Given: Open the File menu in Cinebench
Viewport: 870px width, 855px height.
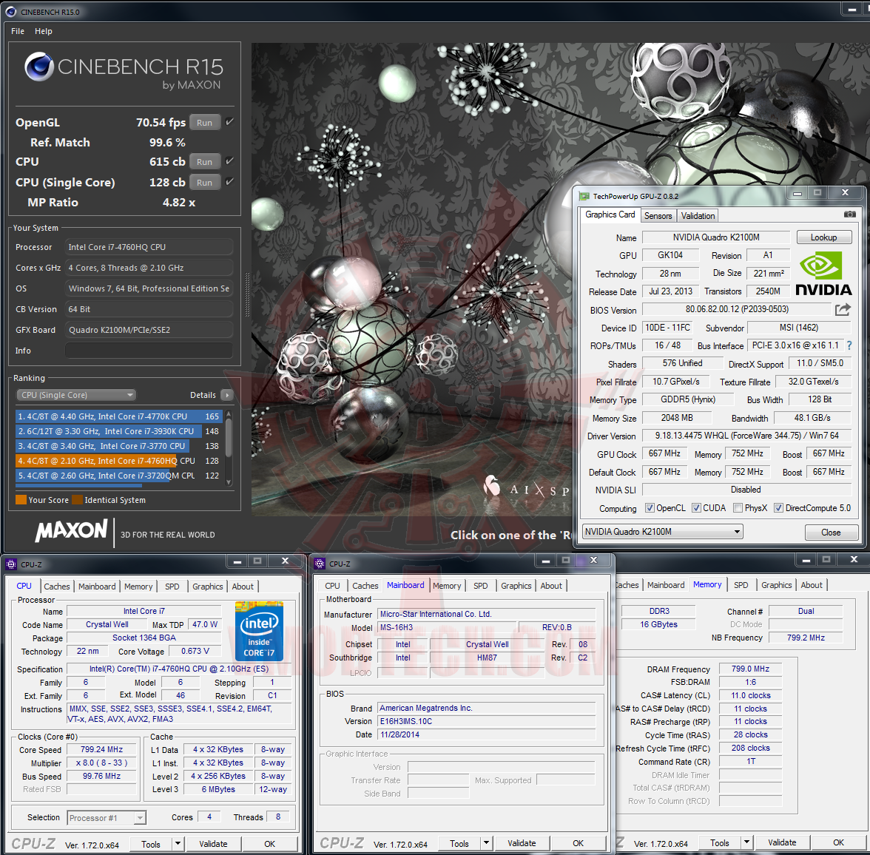Looking at the screenshot, I should coord(18,31).
